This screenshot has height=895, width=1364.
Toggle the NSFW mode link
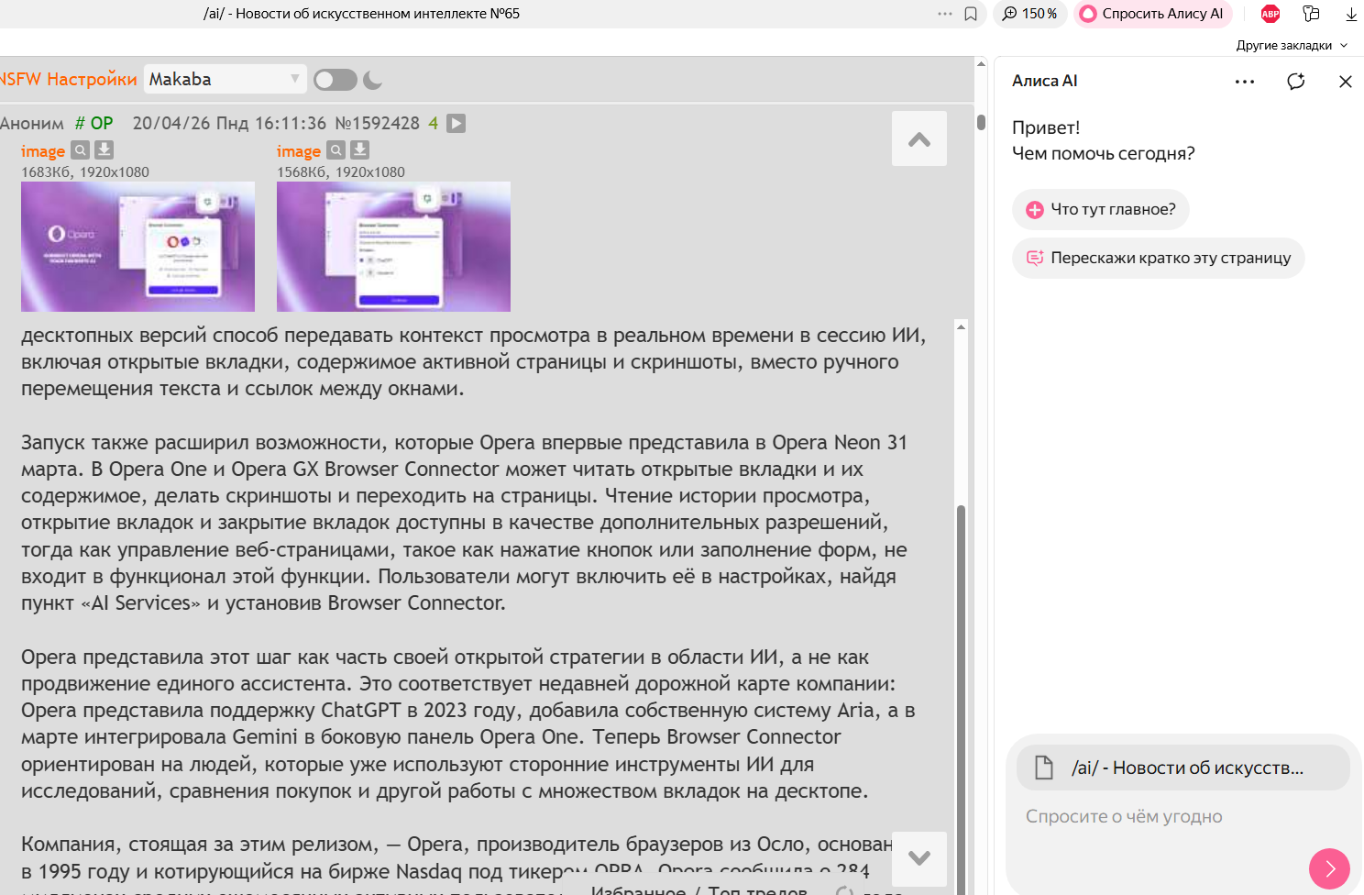click(x=20, y=79)
